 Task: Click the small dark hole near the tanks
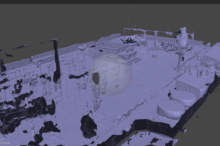point(169,94)
